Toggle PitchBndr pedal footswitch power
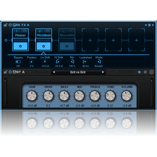The image size is (157, 157). [x=44, y=46]
